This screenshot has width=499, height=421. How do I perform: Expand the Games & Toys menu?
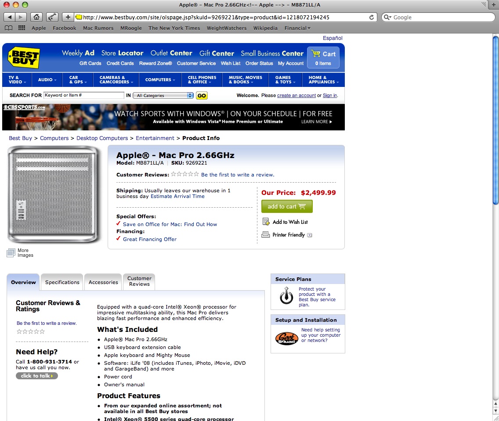coord(285,79)
